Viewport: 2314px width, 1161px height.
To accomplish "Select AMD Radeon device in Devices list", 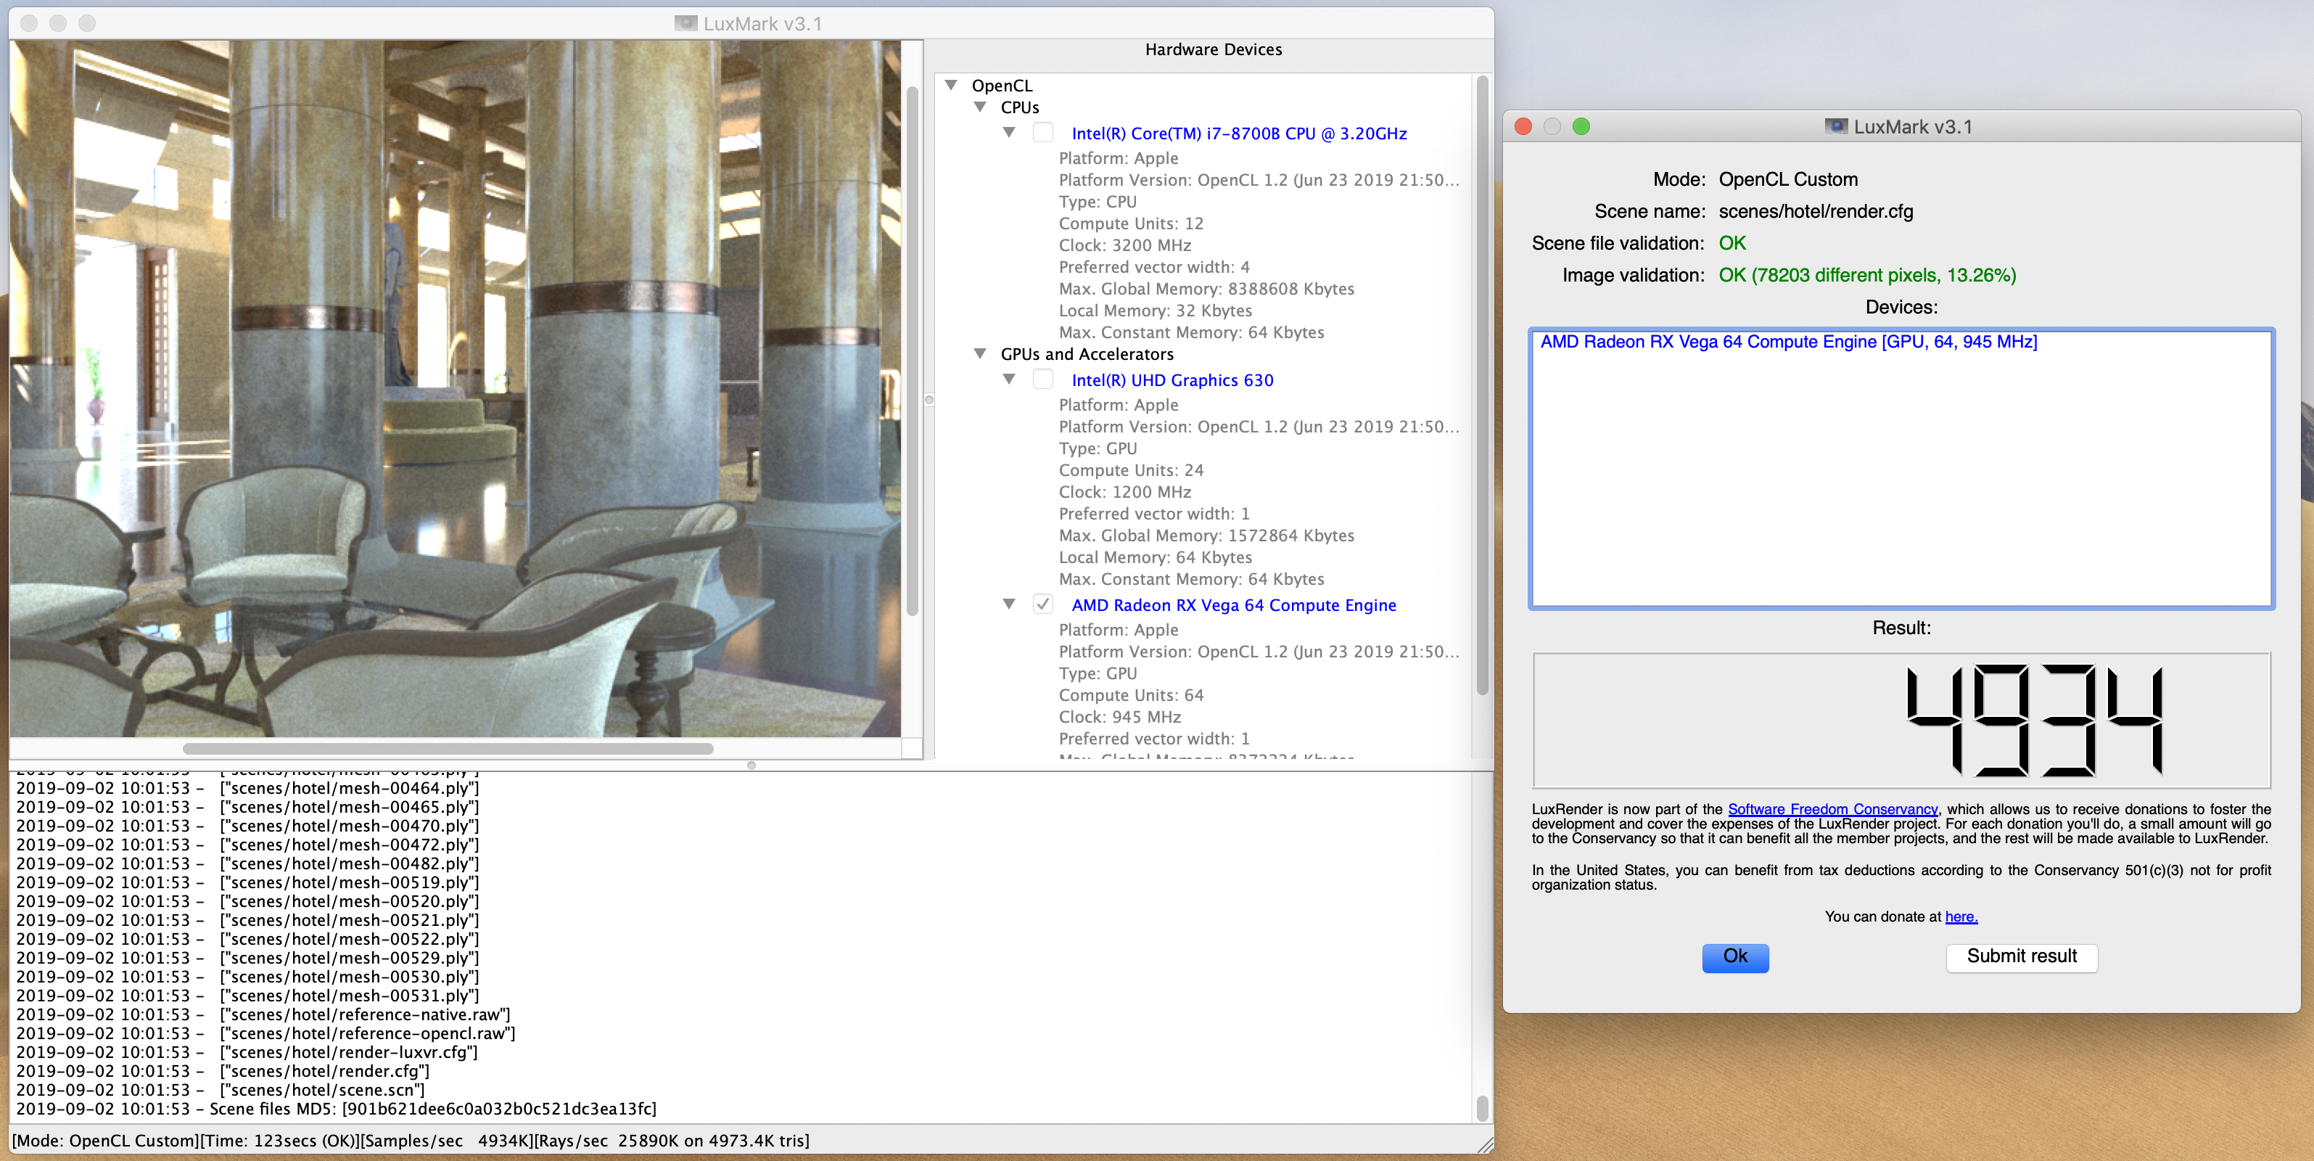I will coord(1787,342).
